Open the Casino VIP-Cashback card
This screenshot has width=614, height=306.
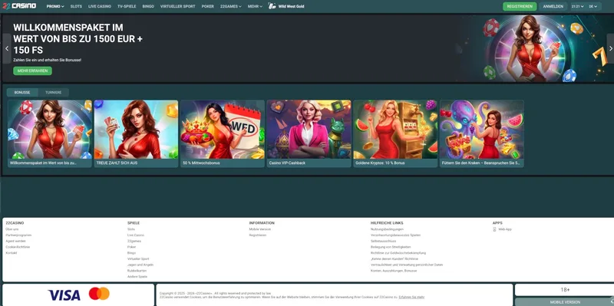[309, 133]
